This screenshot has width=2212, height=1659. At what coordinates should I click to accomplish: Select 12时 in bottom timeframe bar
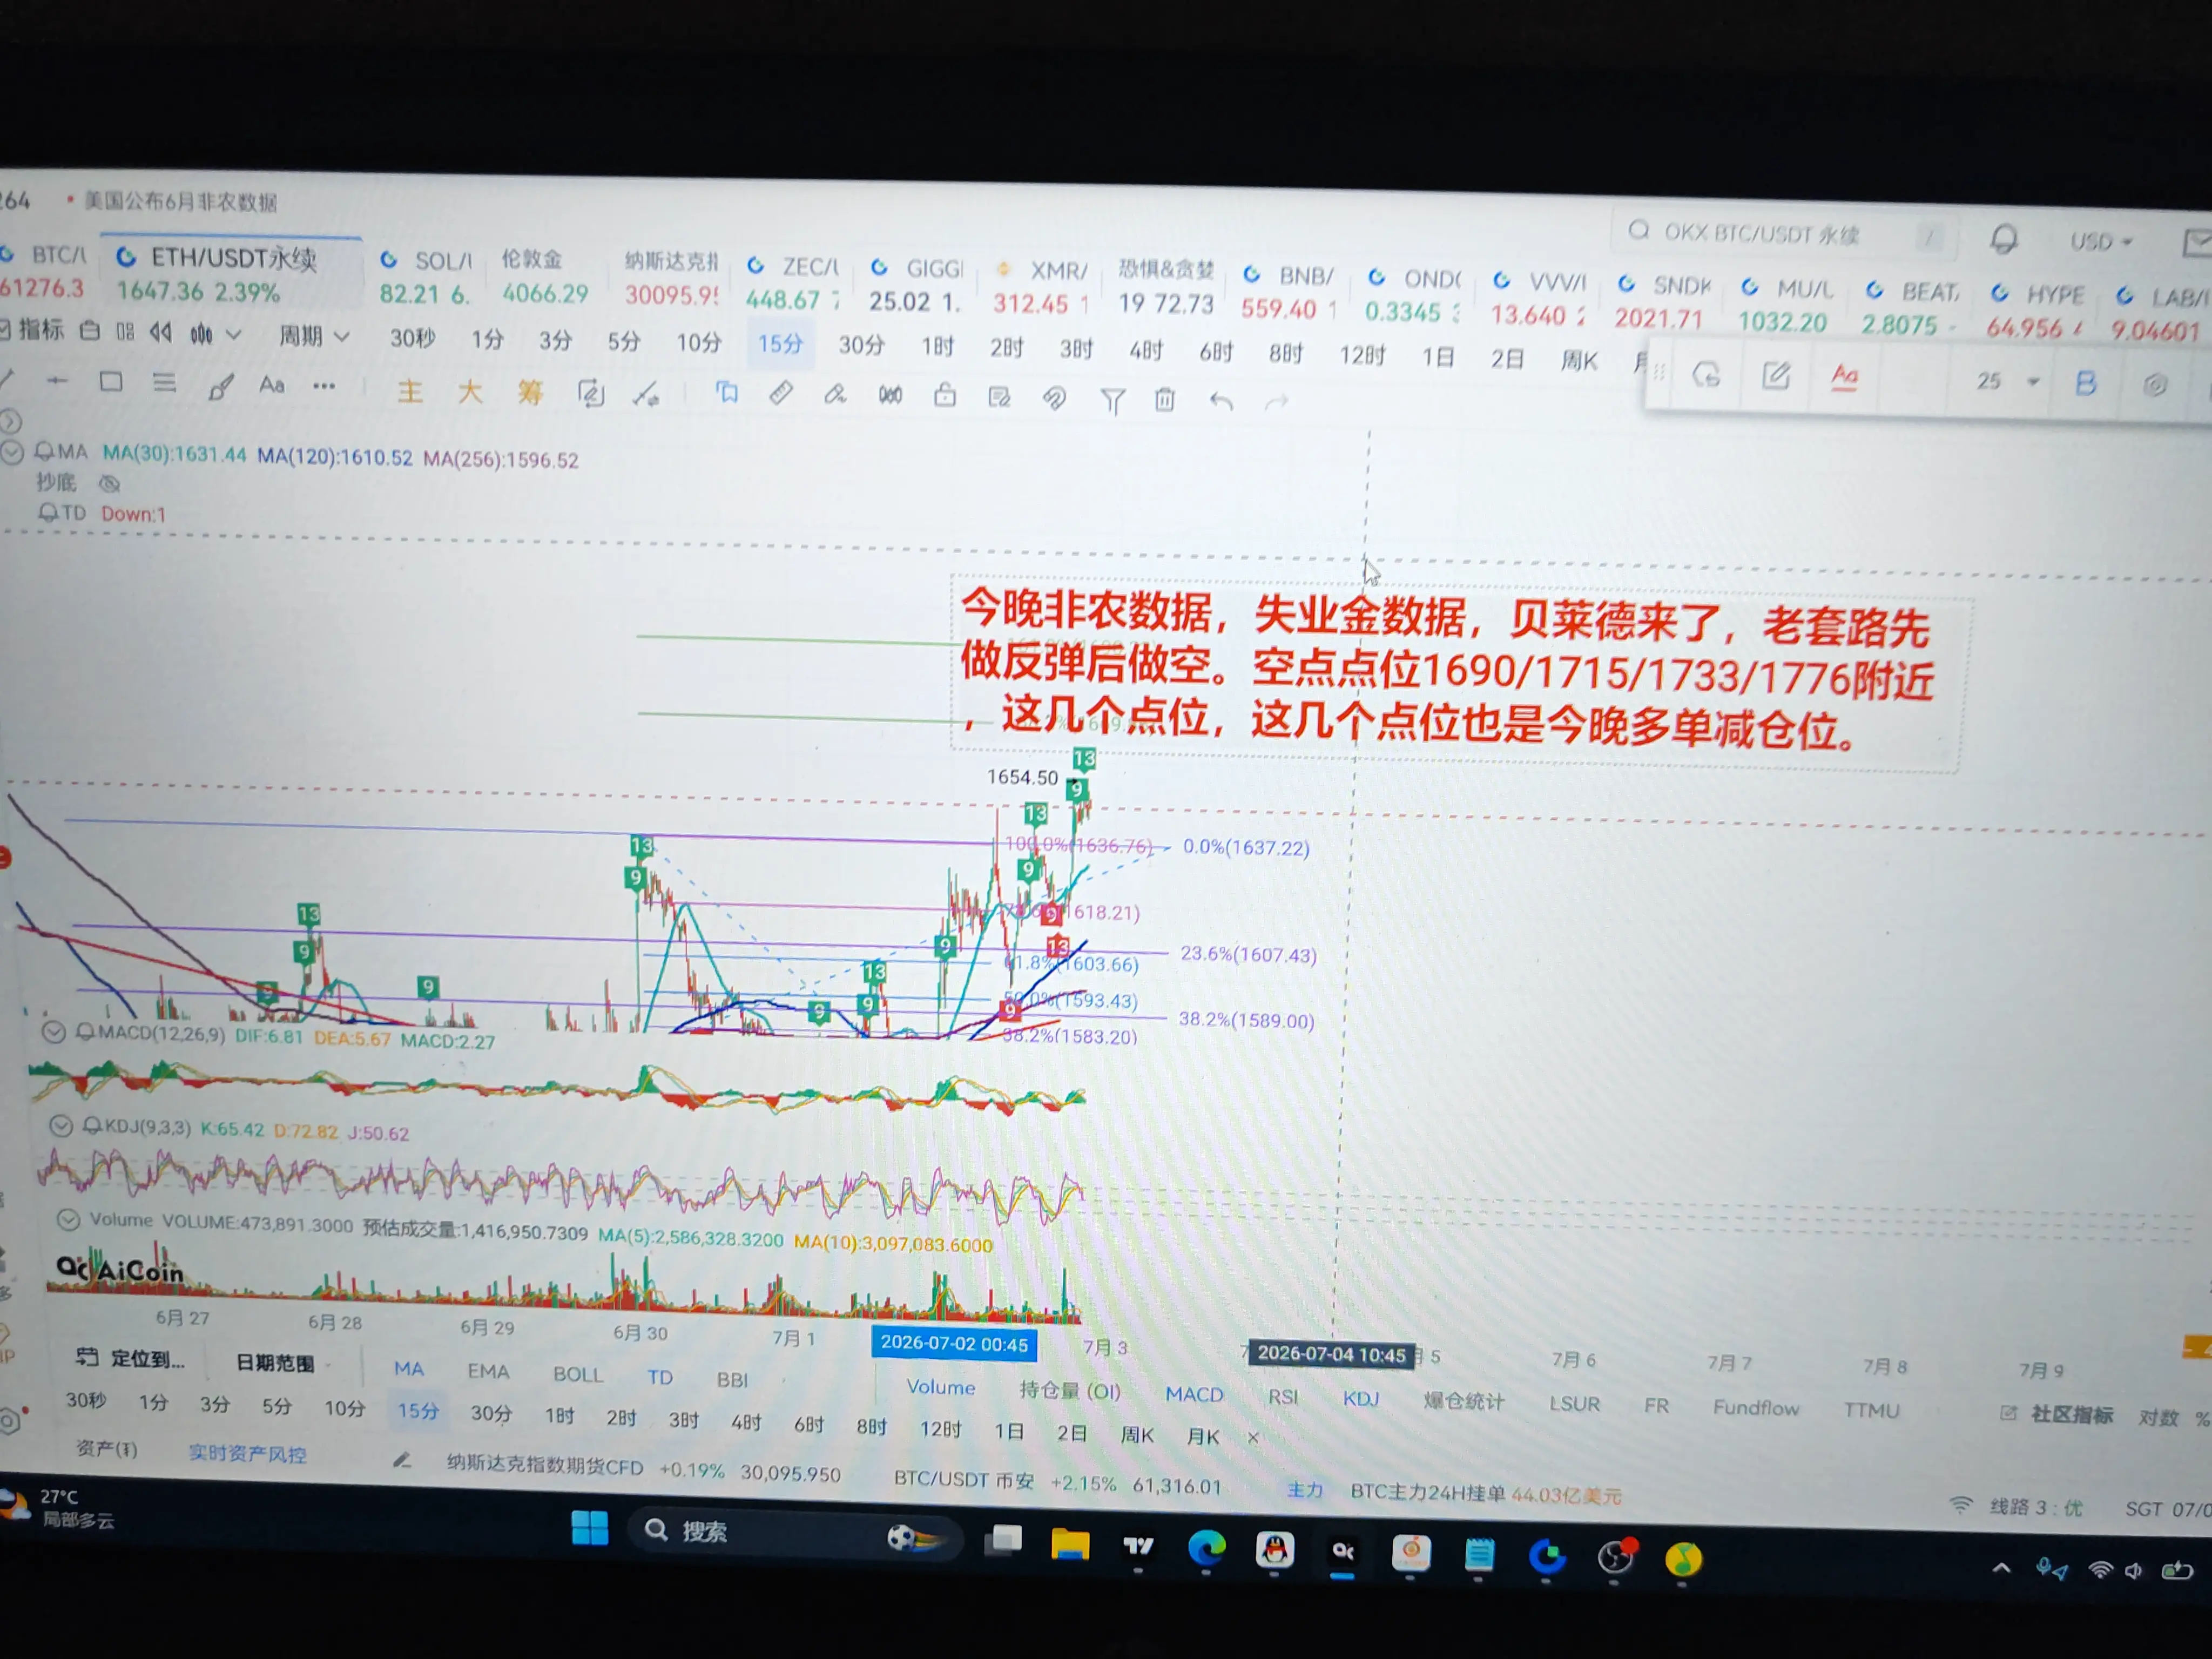click(x=940, y=1429)
